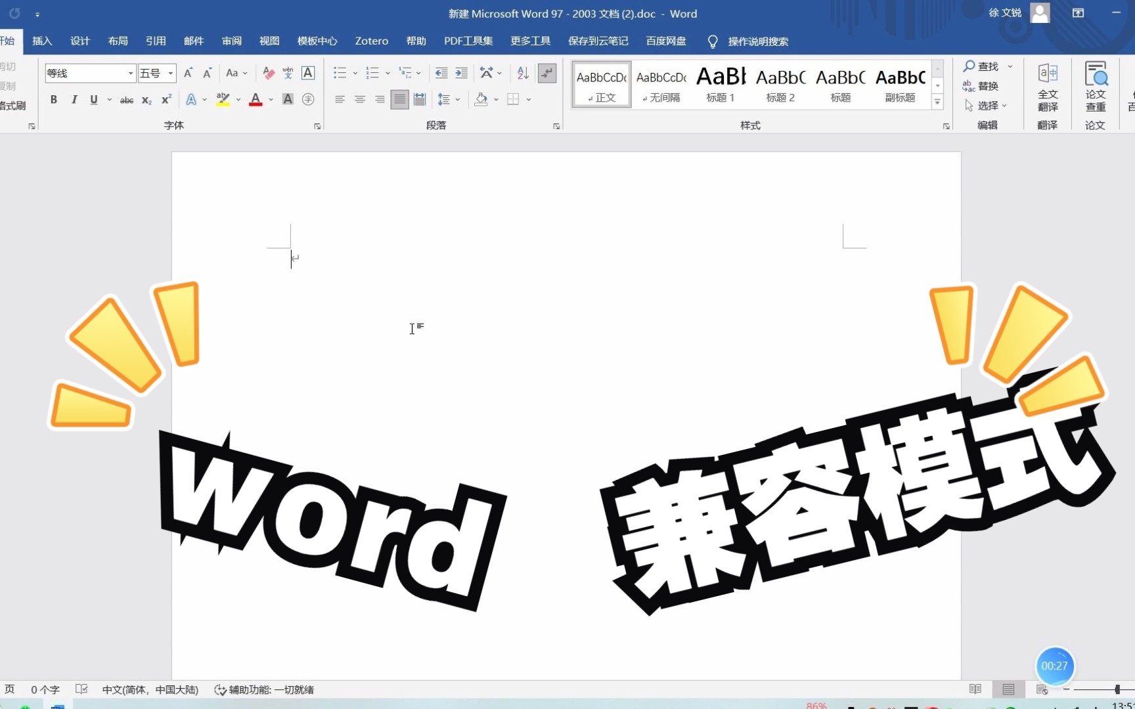The height and width of the screenshot is (709, 1135).
Task: Switch to read mode view icon
Action: pyautogui.click(x=975, y=689)
